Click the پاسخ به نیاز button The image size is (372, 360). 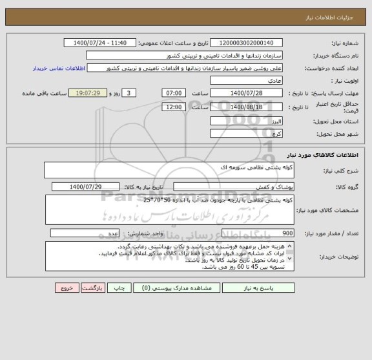point(258,288)
